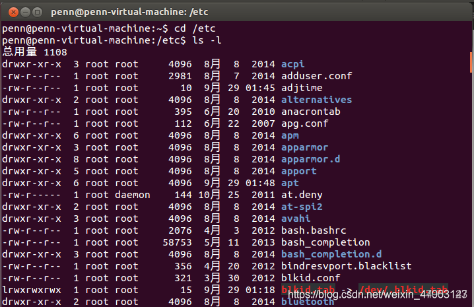Select the acpi directory name
The height and width of the screenshot is (307, 474).
click(292, 64)
